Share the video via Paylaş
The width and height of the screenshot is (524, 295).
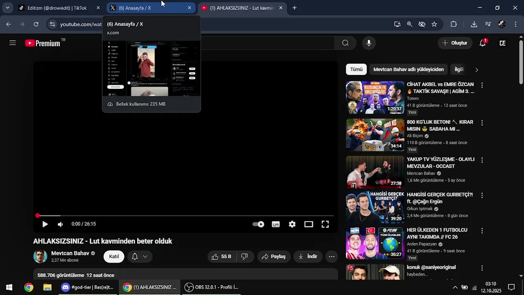click(x=274, y=256)
